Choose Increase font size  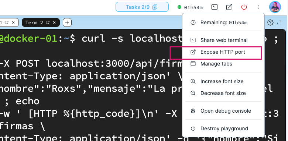click(x=223, y=81)
